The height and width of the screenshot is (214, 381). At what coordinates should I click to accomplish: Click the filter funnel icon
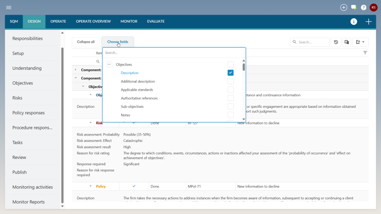pos(365,53)
